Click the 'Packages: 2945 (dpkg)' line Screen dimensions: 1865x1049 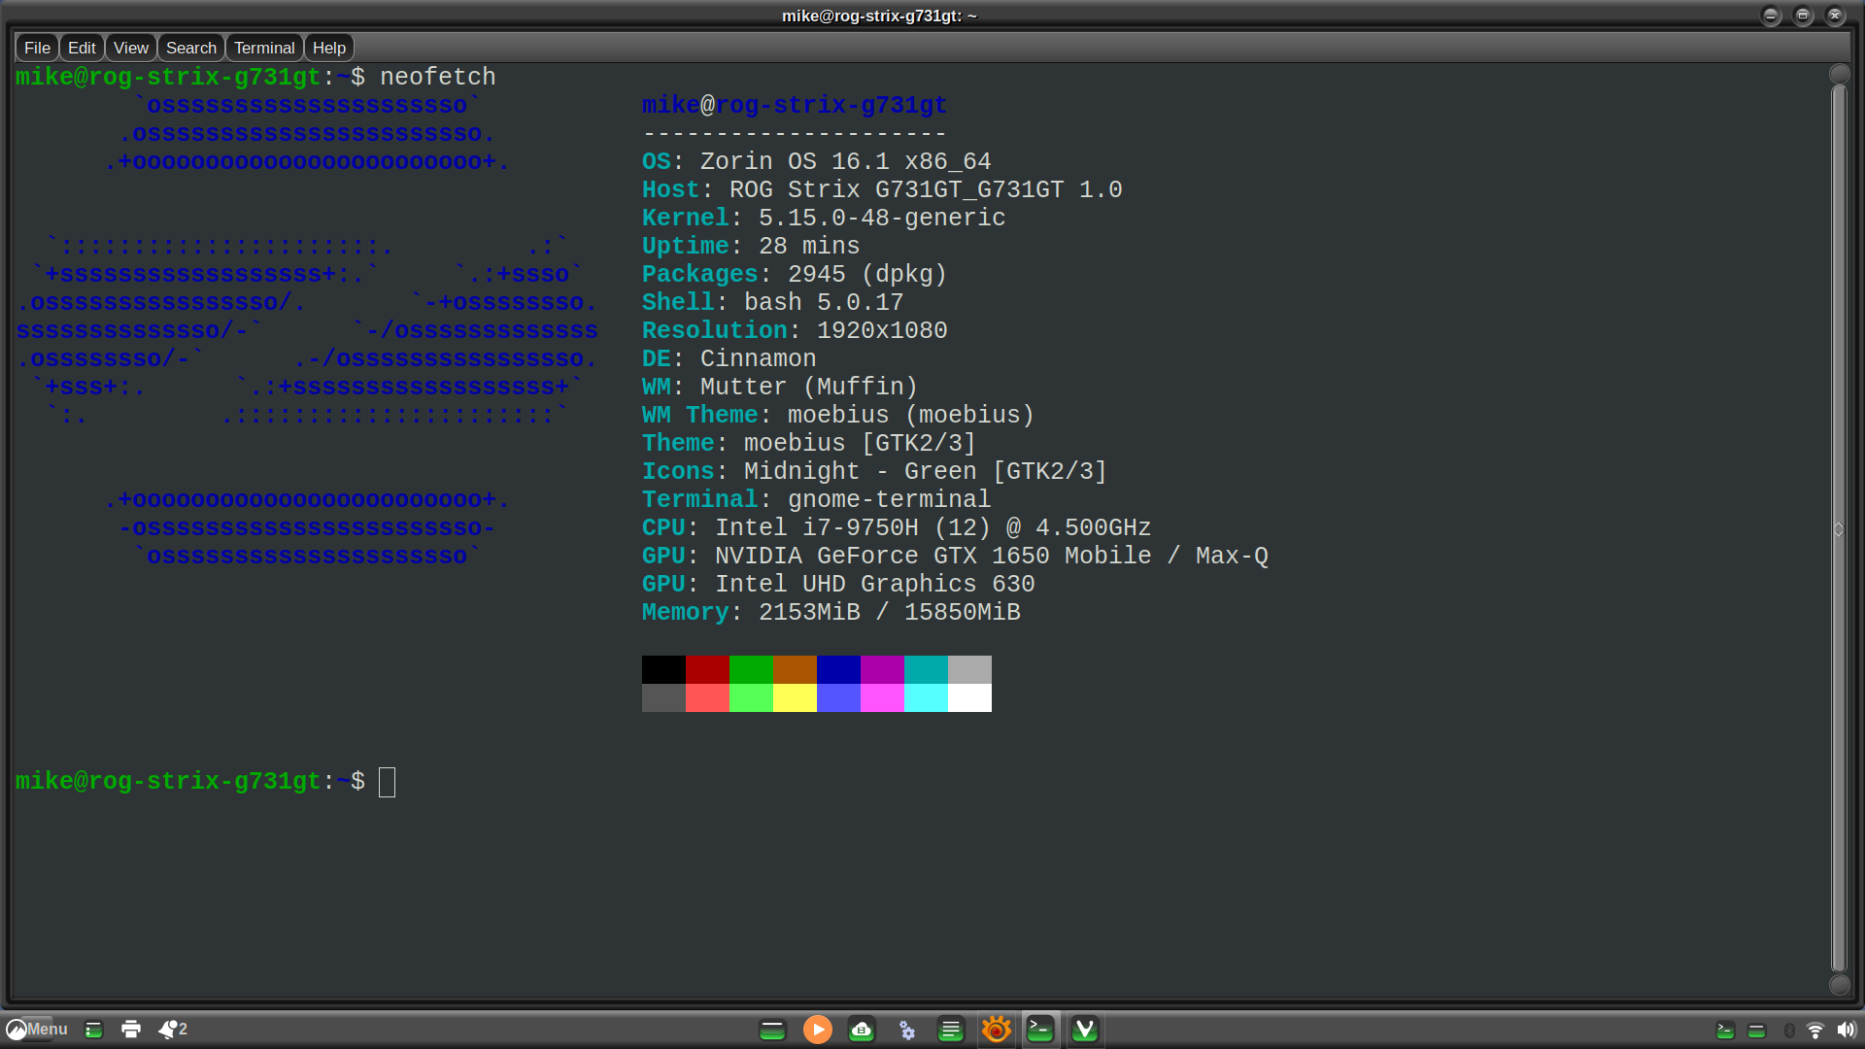[x=795, y=275]
